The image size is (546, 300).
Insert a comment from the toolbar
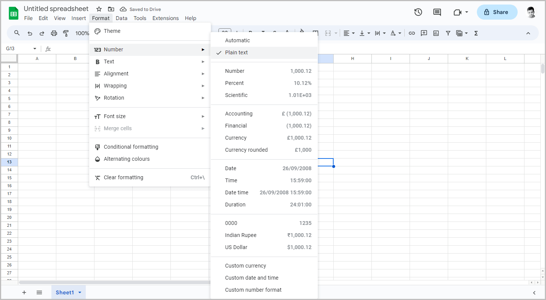[x=424, y=33]
